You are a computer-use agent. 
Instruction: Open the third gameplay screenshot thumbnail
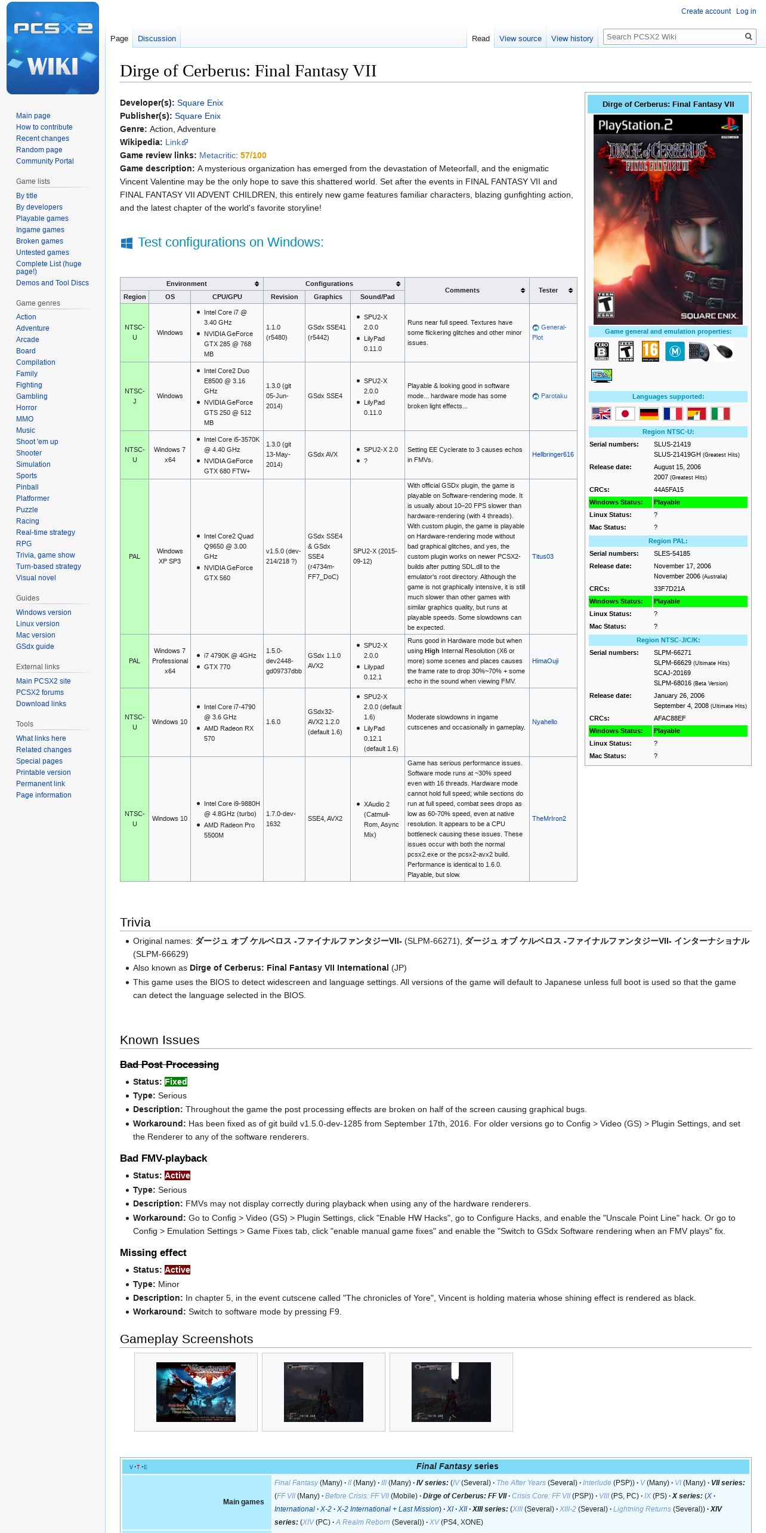[x=451, y=1392]
